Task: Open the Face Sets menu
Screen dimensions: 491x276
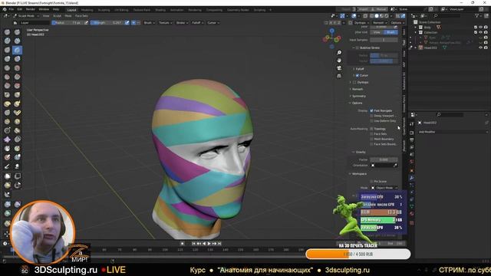Action: coord(81,15)
